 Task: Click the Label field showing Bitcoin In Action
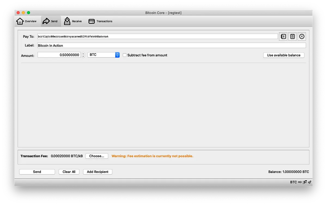pyautogui.click(x=109, y=45)
